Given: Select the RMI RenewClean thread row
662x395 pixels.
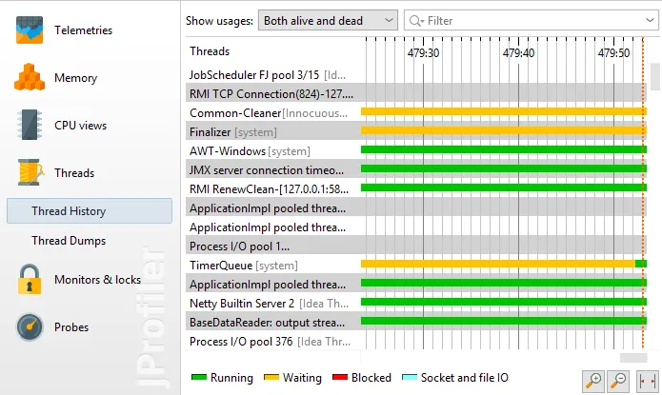Looking at the screenshot, I should (416, 189).
